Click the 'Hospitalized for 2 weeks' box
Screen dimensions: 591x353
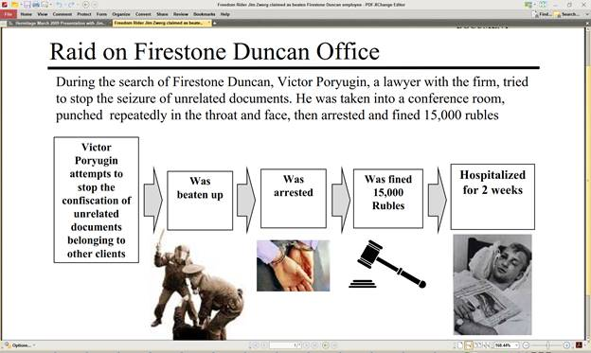492,197
